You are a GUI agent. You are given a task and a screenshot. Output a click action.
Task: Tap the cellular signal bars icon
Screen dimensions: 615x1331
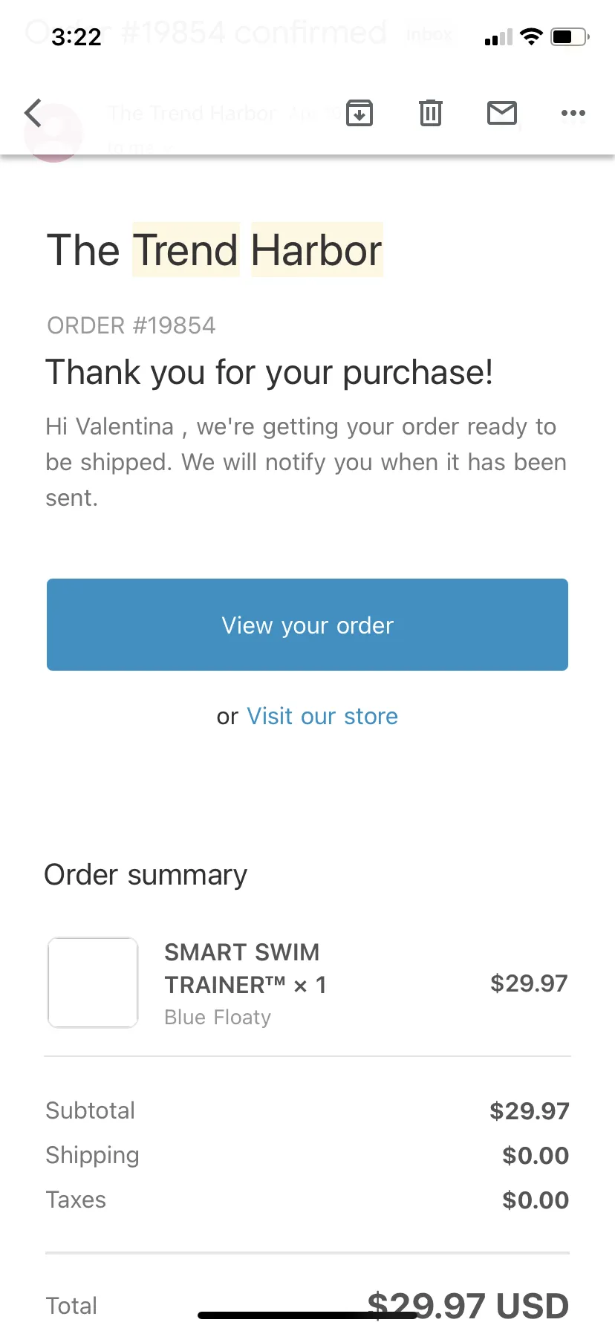[498, 37]
